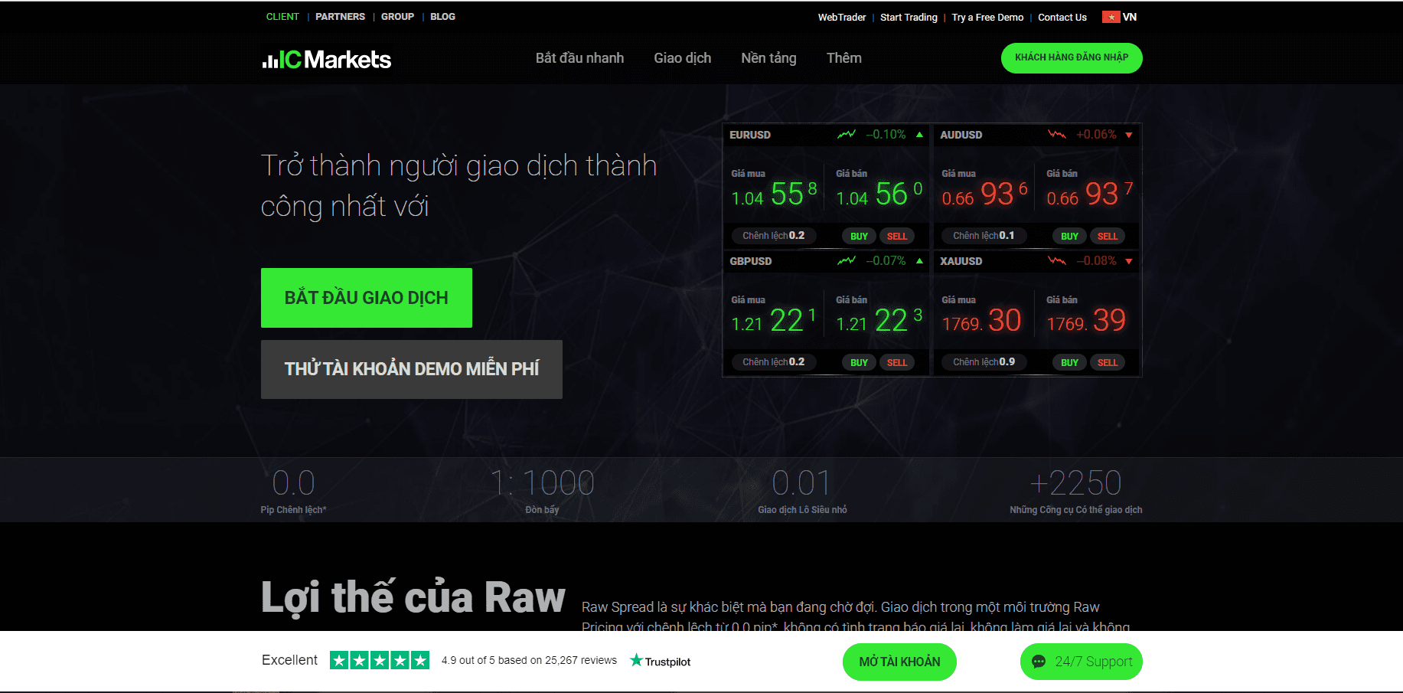Open the Nền tảng menu
The height and width of the screenshot is (693, 1403).
tap(768, 58)
